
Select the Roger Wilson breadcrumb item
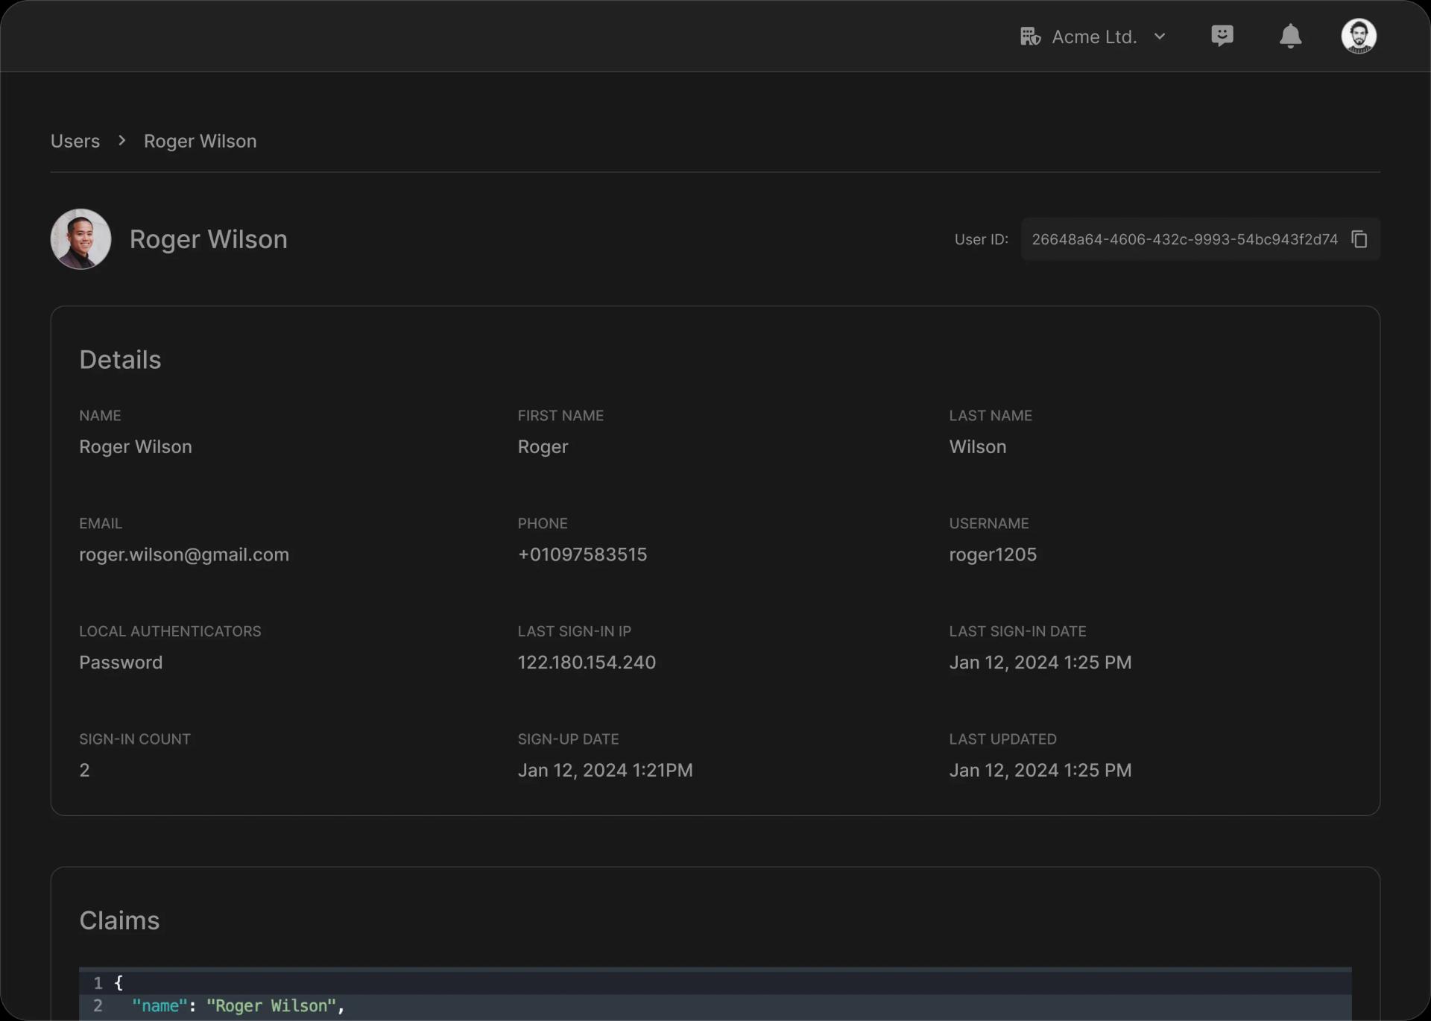(x=200, y=141)
